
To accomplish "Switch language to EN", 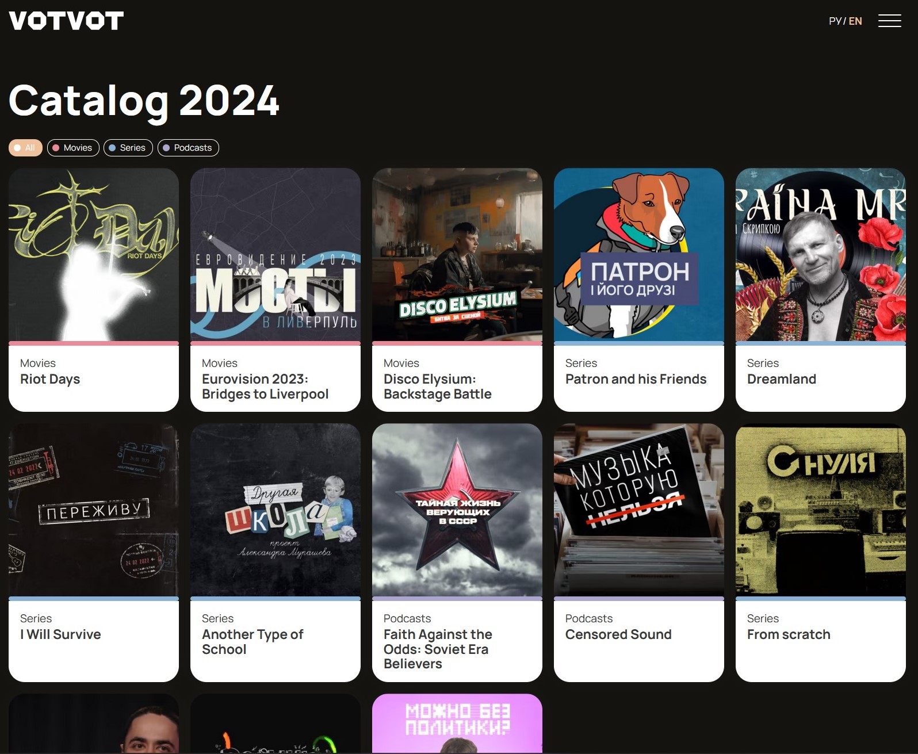I will (855, 21).
